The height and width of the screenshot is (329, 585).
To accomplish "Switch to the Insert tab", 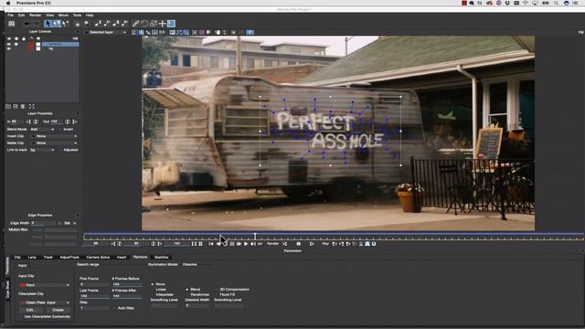I will [122, 258].
